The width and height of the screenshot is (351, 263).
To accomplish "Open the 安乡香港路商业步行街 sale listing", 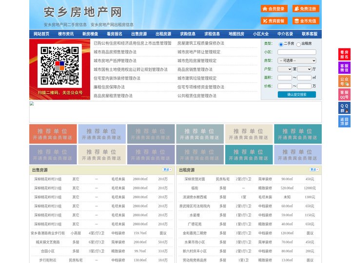I will [x=48, y=233].
